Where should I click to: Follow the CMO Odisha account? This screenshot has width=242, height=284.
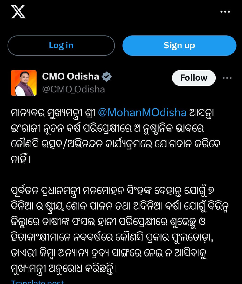coord(194,78)
